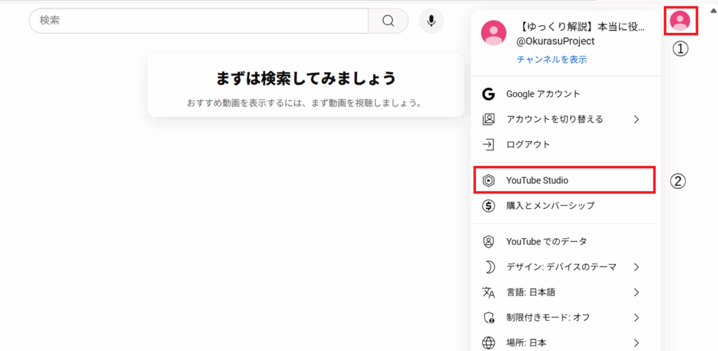Open YouTube でのデータ menu entry
This screenshot has height=351, width=718.
pos(566,241)
